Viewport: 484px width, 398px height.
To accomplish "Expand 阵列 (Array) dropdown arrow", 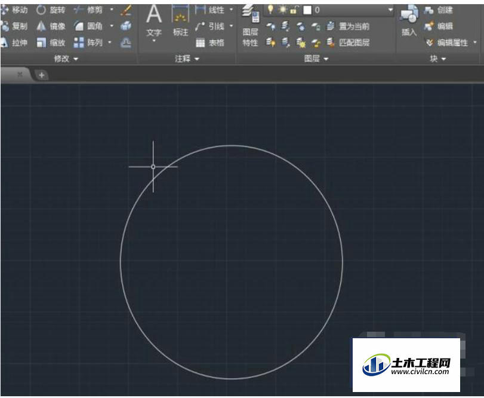I will (x=110, y=42).
